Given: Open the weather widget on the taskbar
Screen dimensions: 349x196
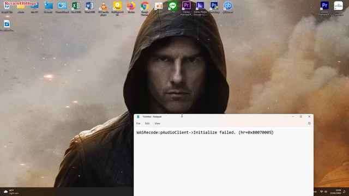Looking at the screenshot, I should pyautogui.click(x=11, y=192).
